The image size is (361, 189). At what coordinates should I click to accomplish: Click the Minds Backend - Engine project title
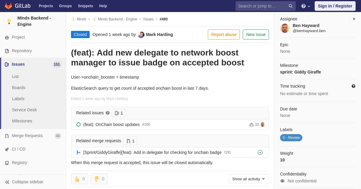(x=34, y=21)
